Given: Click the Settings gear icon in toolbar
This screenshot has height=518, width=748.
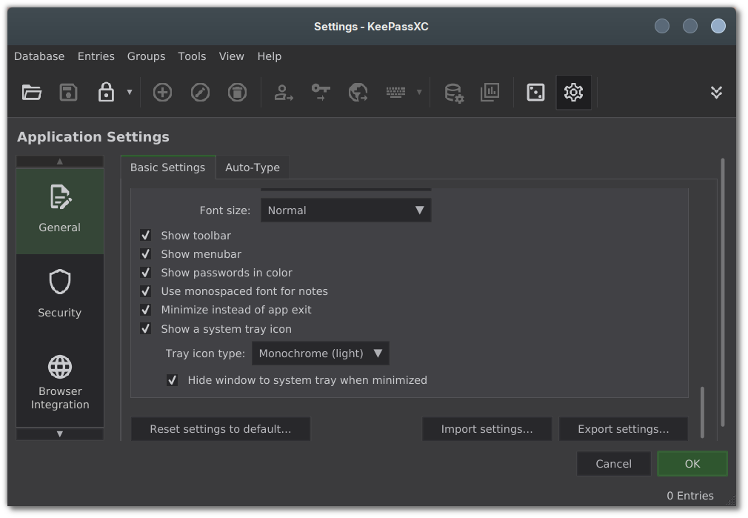Looking at the screenshot, I should [x=573, y=92].
